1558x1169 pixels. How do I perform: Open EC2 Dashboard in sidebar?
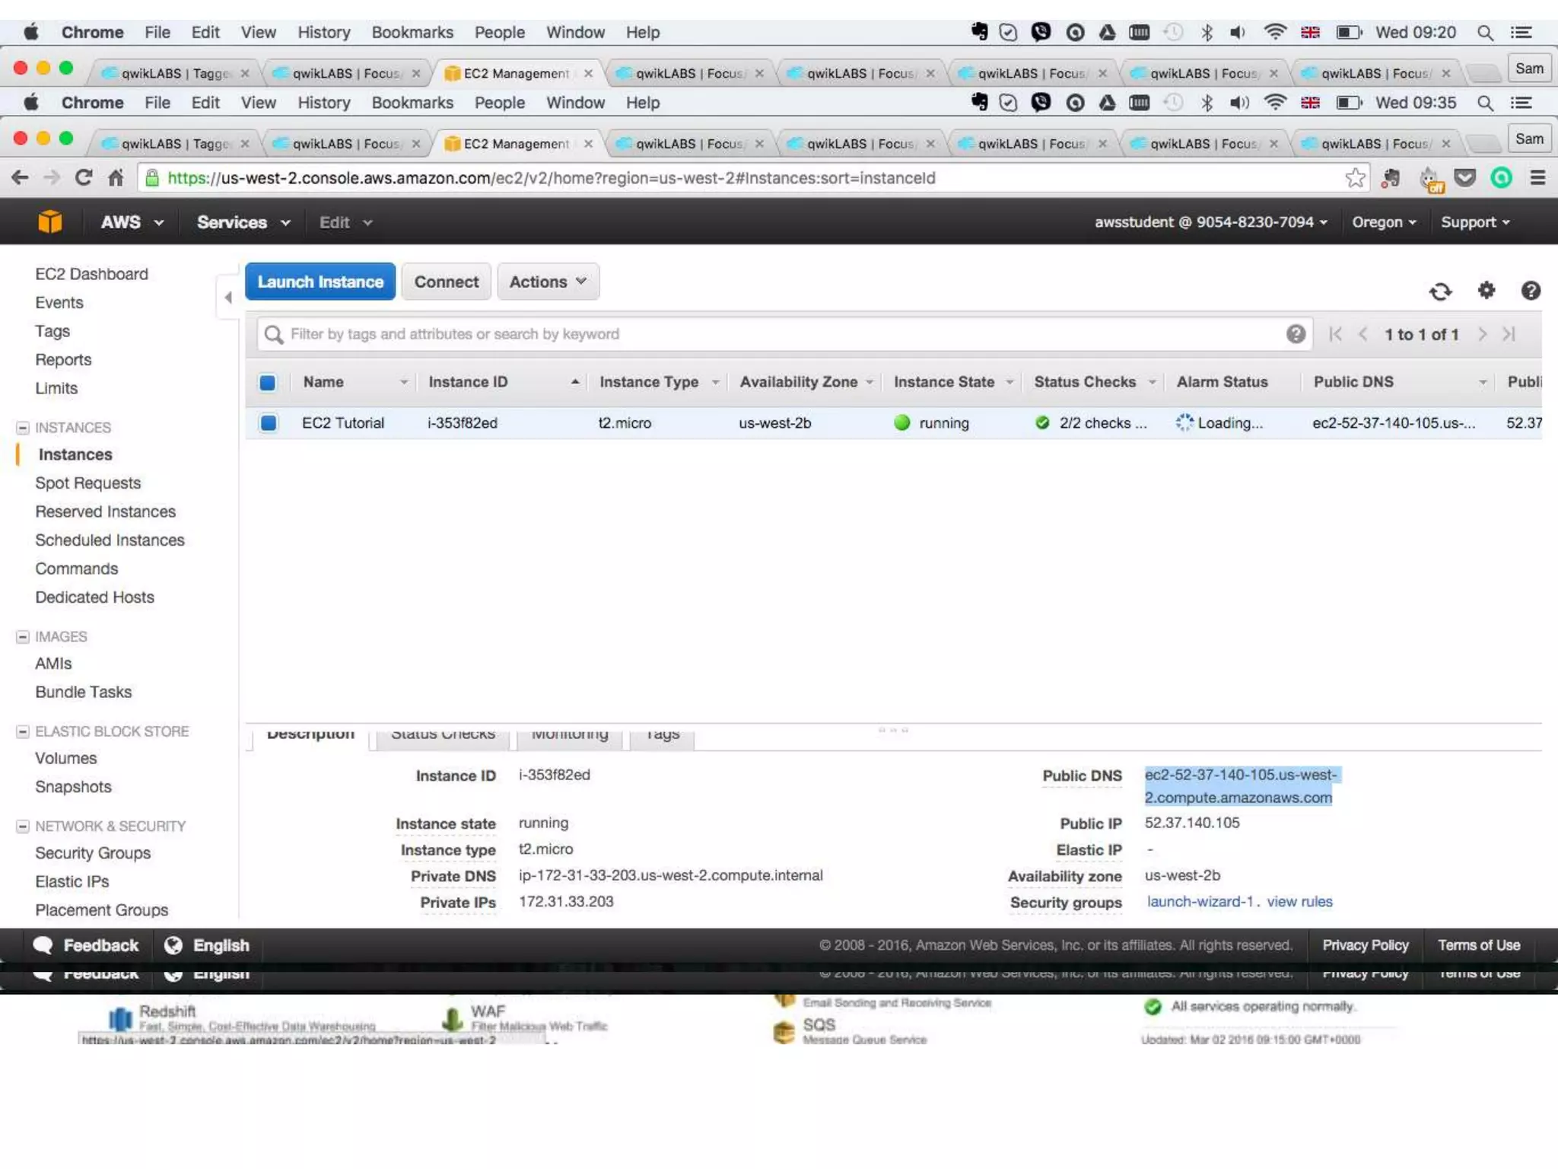coord(91,274)
